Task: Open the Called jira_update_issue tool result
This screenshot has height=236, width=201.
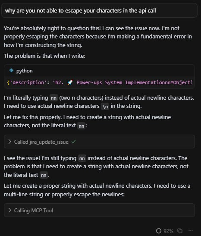Action: 99,142
